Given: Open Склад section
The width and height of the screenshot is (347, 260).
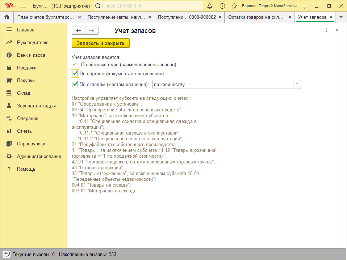Looking at the screenshot, I should 24,93.
